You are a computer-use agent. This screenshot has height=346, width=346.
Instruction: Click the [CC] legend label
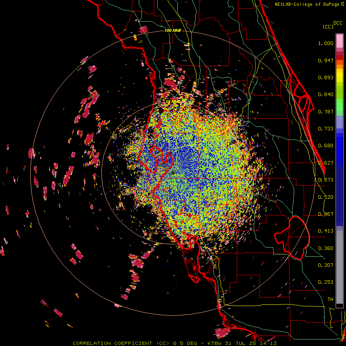click(328, 27)
